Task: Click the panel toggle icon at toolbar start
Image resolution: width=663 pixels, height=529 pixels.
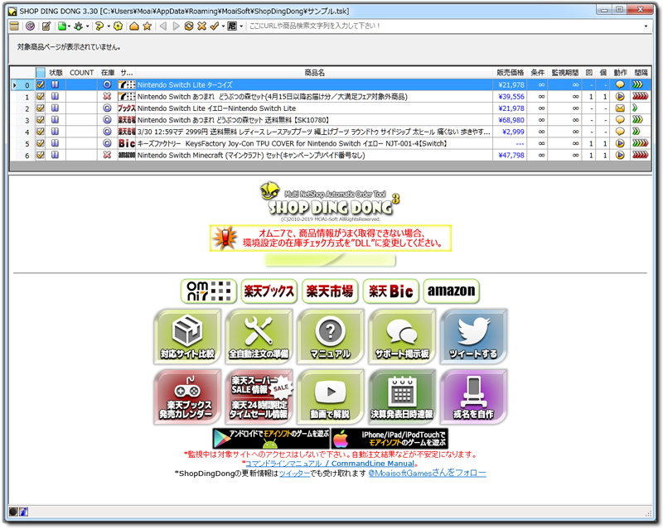Action: point(14,26)
